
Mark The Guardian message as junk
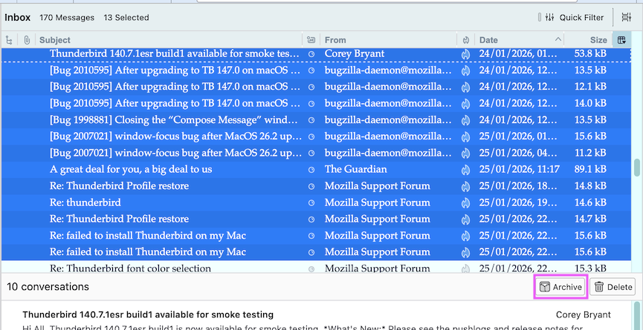click(x=465, y=169)
